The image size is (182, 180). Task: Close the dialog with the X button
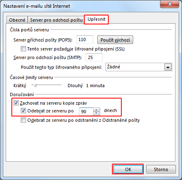click(x=170, y=4)
